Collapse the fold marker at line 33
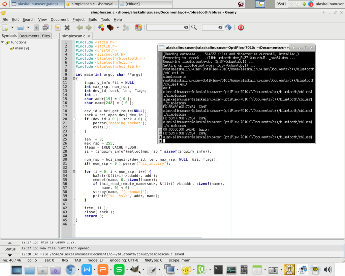Image resolution: width=345 pixels, height=276 pixels. pyautogui.click(x=74, y=172)
